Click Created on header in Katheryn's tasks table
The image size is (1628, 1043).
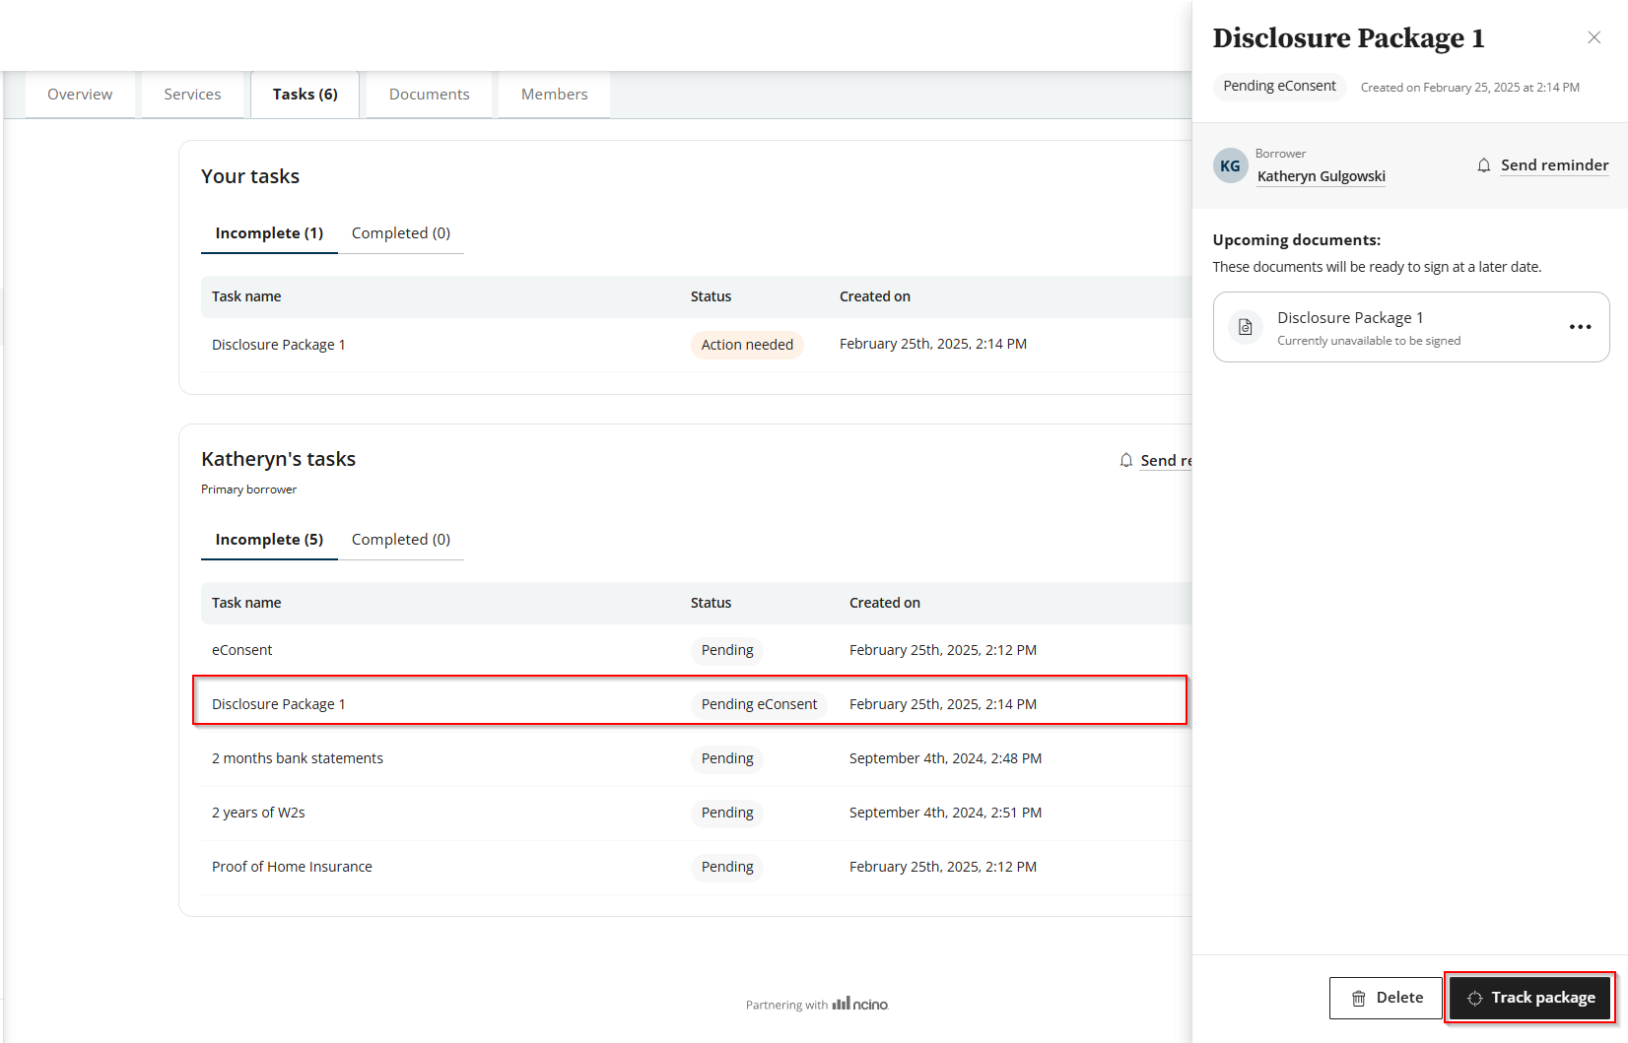tap(885, 603)
